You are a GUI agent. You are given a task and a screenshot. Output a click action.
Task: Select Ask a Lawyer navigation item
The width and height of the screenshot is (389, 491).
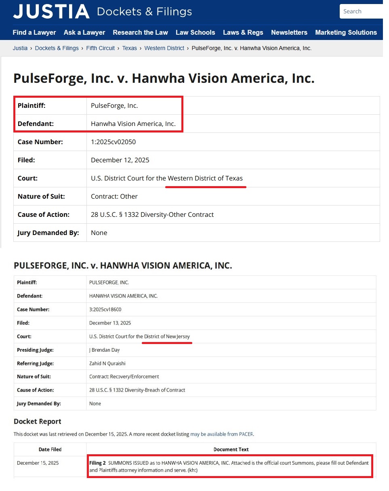pyautogui.click(x=84, y=32)
